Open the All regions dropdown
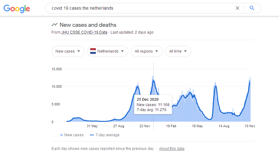 (x=146, y=51)
